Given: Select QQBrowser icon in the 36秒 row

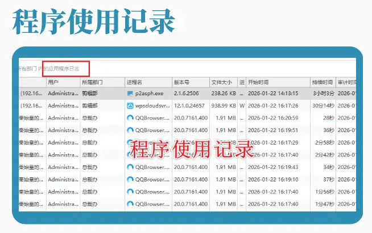Looking at the screenshot, I should (x=130, y=130).
